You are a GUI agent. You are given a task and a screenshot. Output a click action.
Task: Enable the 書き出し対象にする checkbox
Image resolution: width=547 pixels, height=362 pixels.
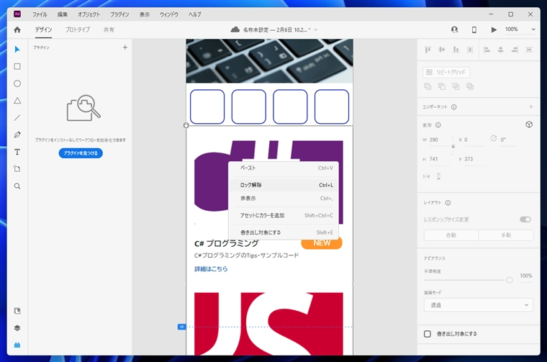(428, 334)
